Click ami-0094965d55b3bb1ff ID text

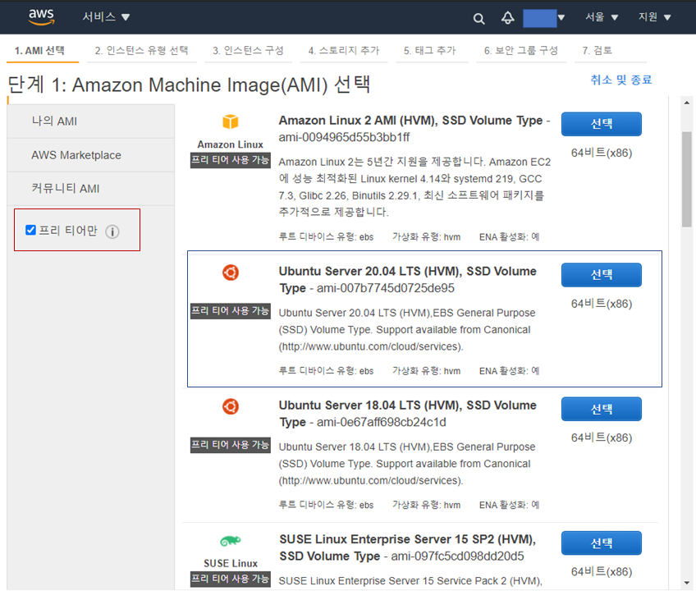coord(344,138)
